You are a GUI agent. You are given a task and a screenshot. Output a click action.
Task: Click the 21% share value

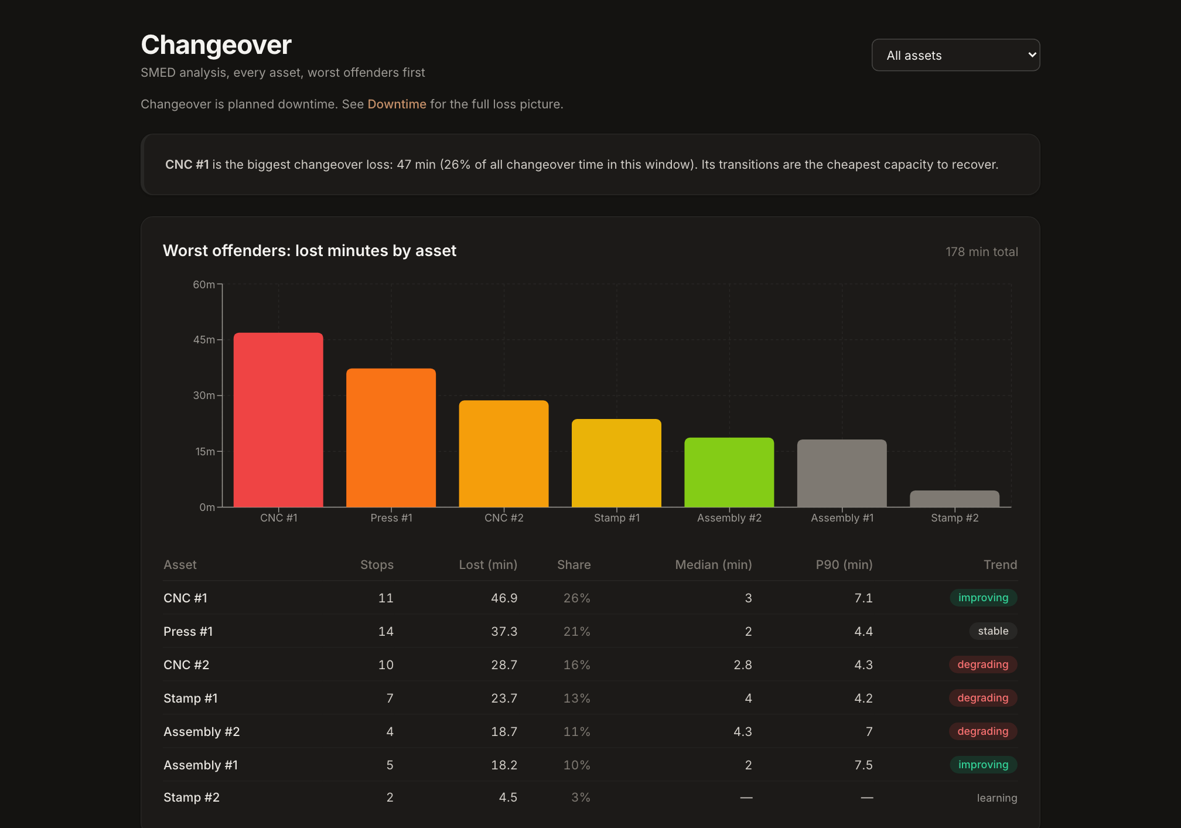click(577, 632)
